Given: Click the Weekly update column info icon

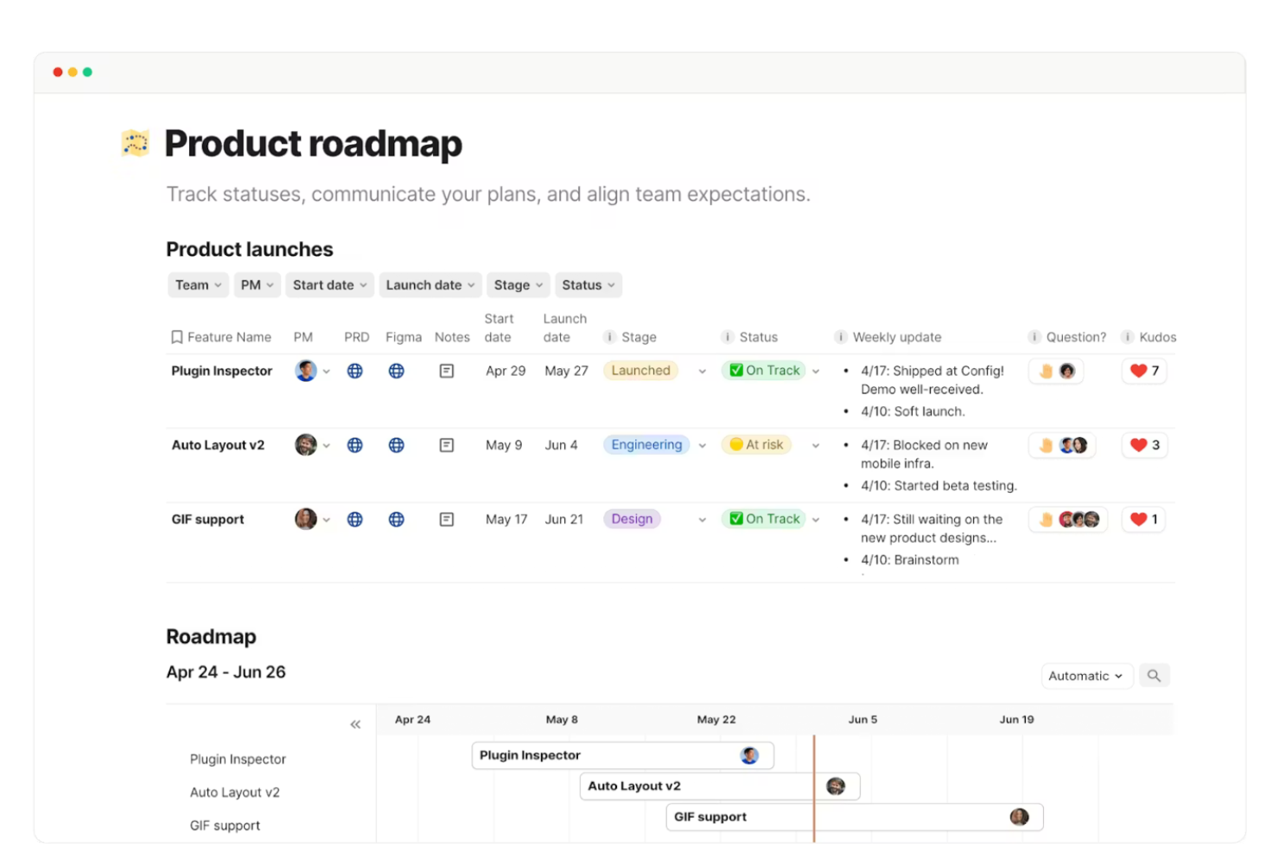Looking at the screenshot, I should point(841,337).
